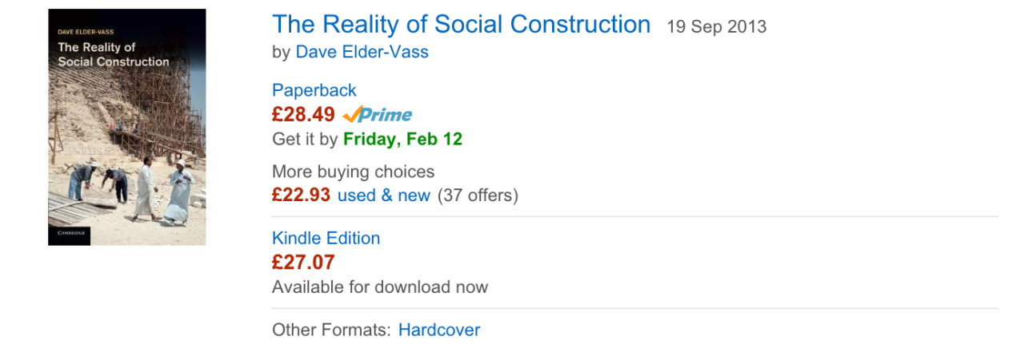This screenshot has width=1024, height=352.
Task: Click the 19 Sep 2013 publication date
Action: [716, 27]
